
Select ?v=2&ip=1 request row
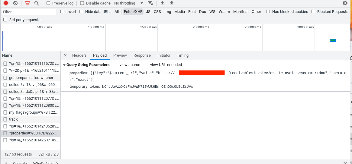point(31,71)
